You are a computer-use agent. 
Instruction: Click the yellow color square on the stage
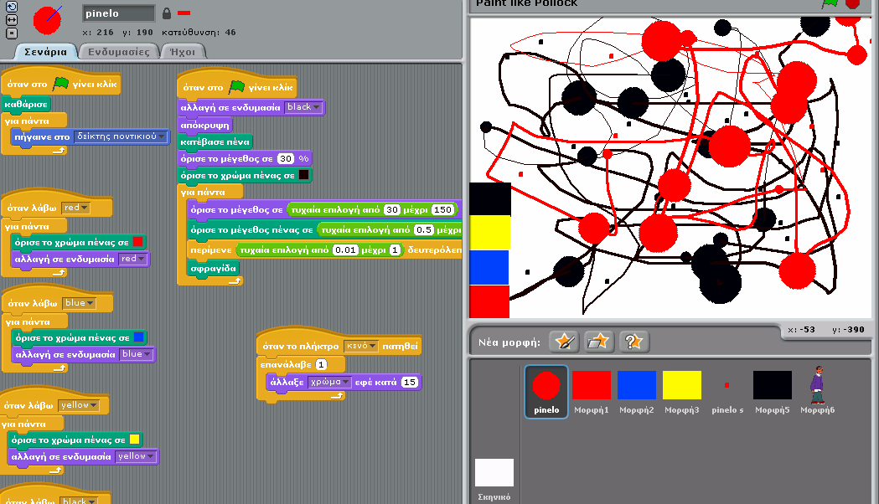[489, 233]
